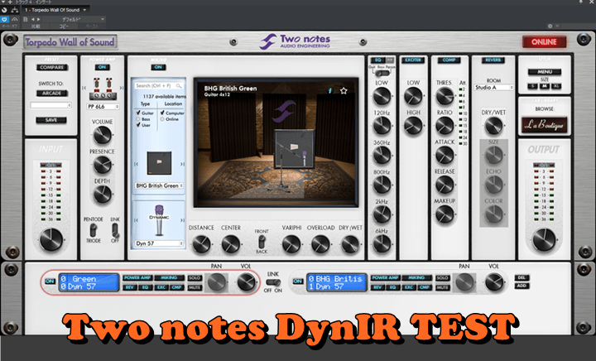This screenshot has width=596, height=361.
Task: Open the BHG British Green cabinet dropdown
Action: coord(159,185)
